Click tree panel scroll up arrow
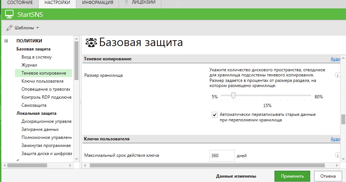The height and width of the screenshot is (182, 346). pyautogui.click(x=76, y=39)
